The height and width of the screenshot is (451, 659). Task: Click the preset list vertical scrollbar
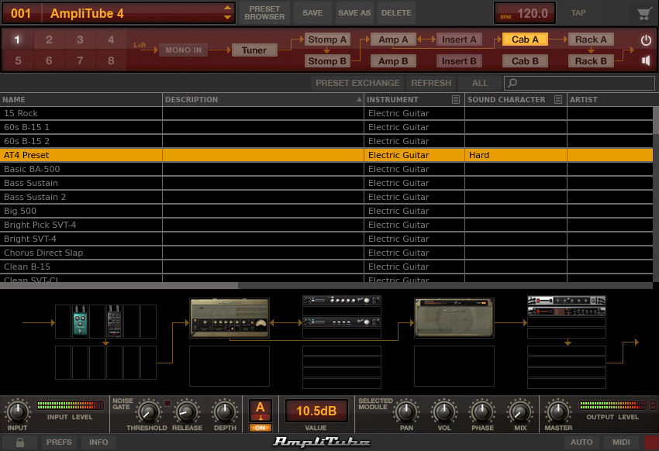point(656,119)
